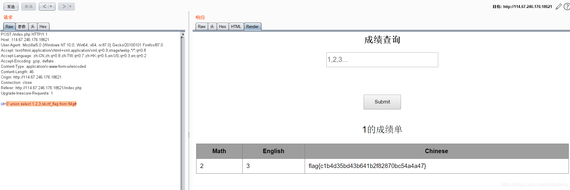This screenshot has height=190, width=570.
Task: Click the Origin header line
Action: pyautogui.click(x=31, y=77)
